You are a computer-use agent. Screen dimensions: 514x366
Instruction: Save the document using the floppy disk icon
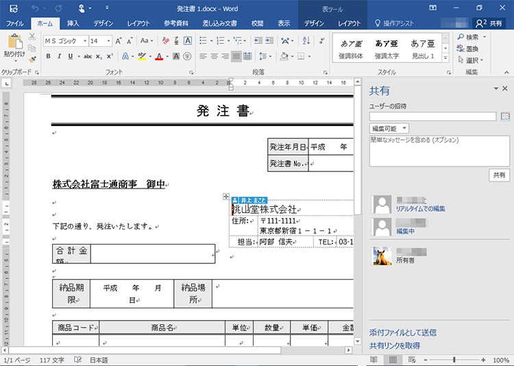point(13,8)
